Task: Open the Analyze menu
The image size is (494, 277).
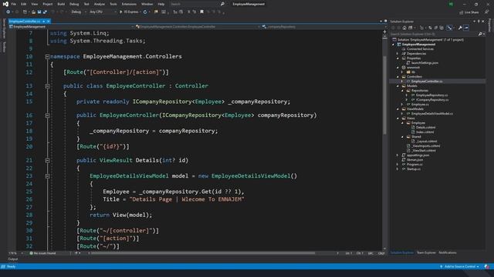Action: pyautogui.click(x=100, y=4)
